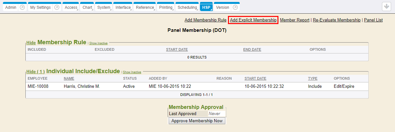Hide the Membership Rule section
This screenshot has height=132, width=395.
pos(31,43)
